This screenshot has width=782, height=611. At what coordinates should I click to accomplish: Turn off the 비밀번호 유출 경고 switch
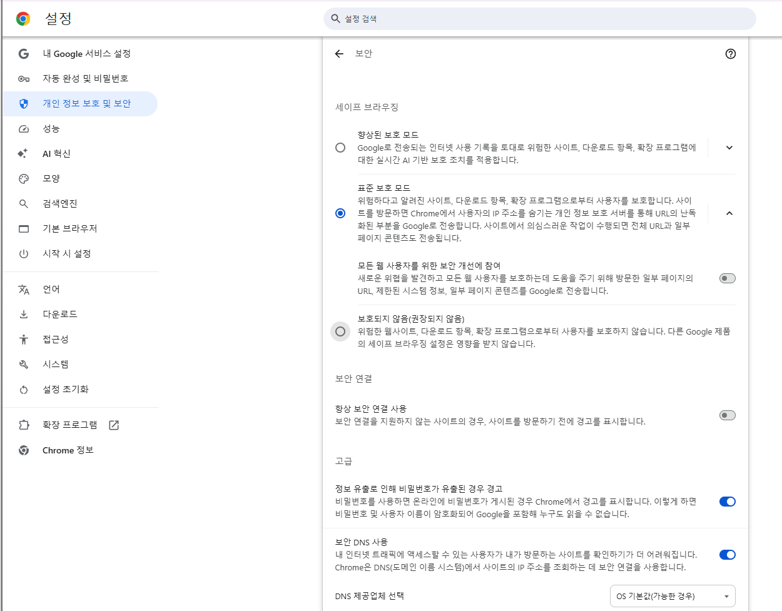pos(728,502)
